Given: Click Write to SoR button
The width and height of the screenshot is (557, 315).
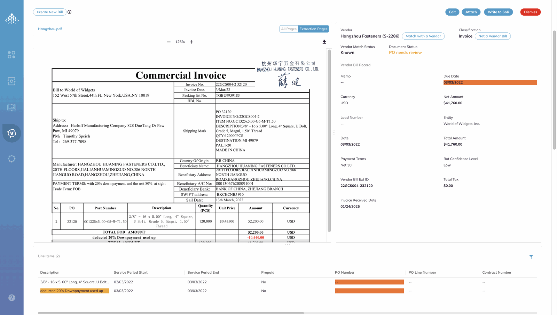Looking at the screenshot, I should (498, 12).
